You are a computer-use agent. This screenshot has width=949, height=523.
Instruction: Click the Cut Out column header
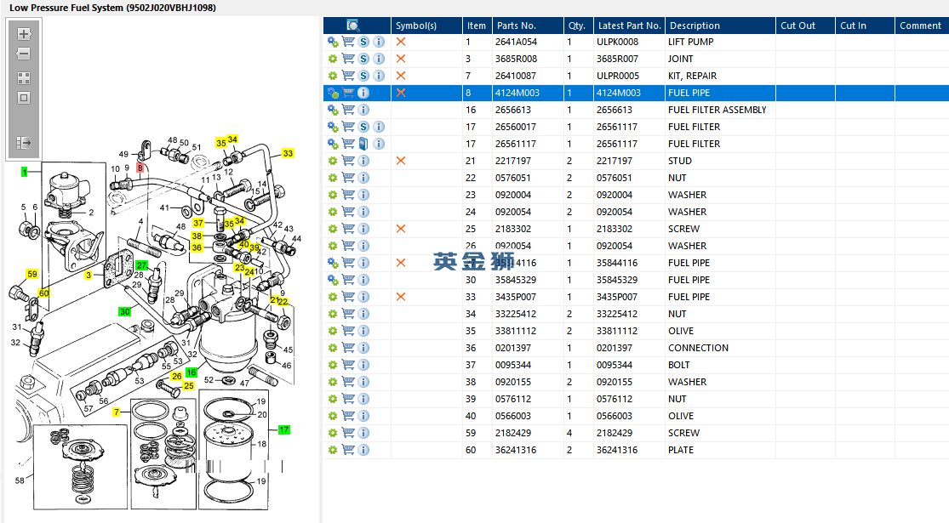click(x=798, y=26)
